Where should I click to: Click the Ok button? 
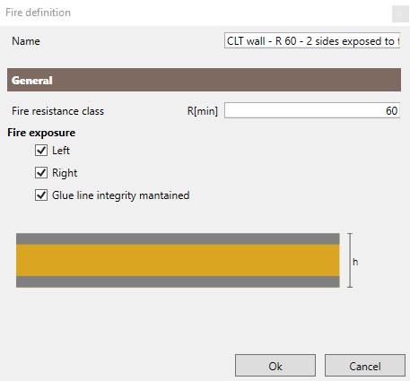[275, 366]
